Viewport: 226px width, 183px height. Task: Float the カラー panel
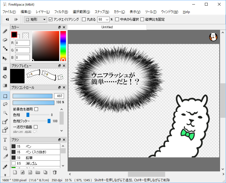59,27
